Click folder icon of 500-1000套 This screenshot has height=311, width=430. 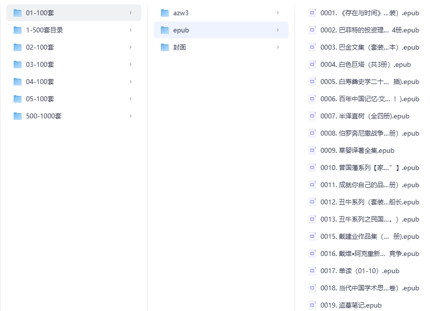click(x=18, y=116)
